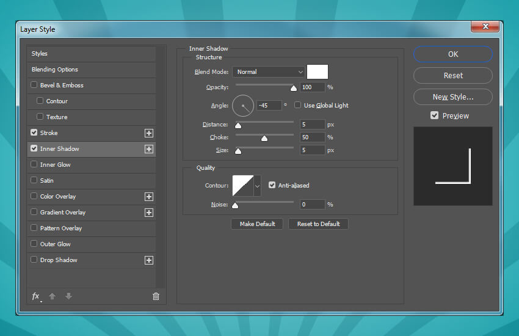Toggle Use Global Light checkbox

(298, 105)
